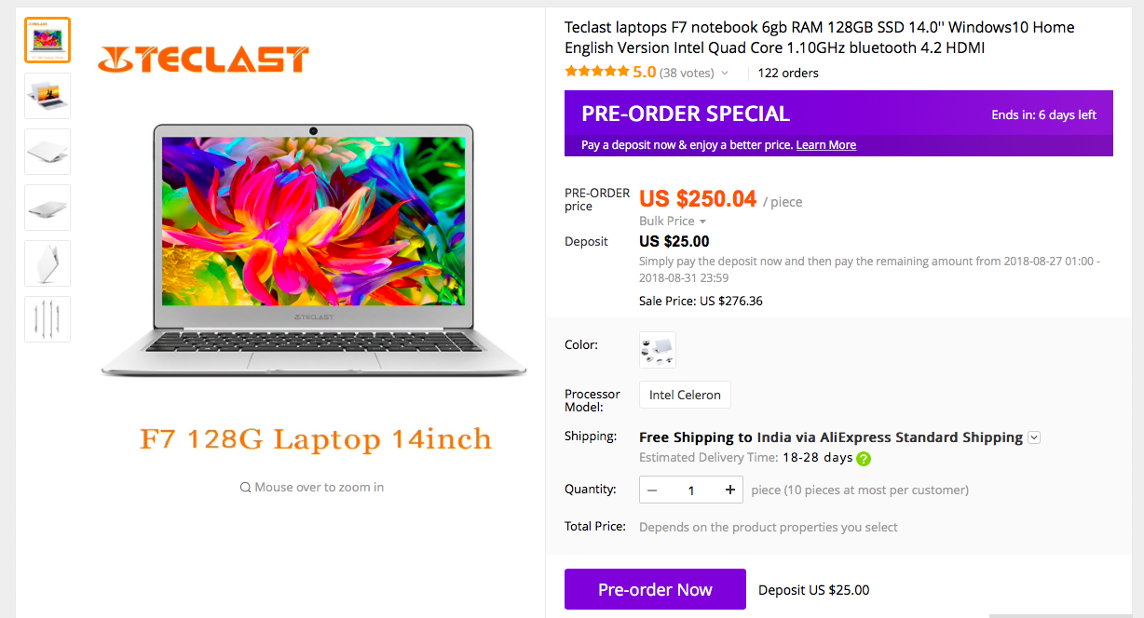
Task: Select the sixth thin edge views thumbnail
Action: [48, 319]
